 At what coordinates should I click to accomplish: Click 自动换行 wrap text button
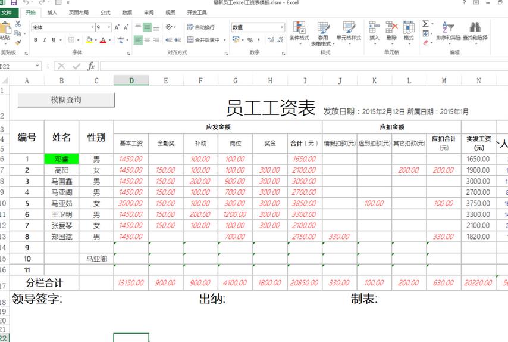pos(201,27)
